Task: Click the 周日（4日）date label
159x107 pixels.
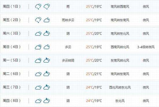Action: coord(12,47)
